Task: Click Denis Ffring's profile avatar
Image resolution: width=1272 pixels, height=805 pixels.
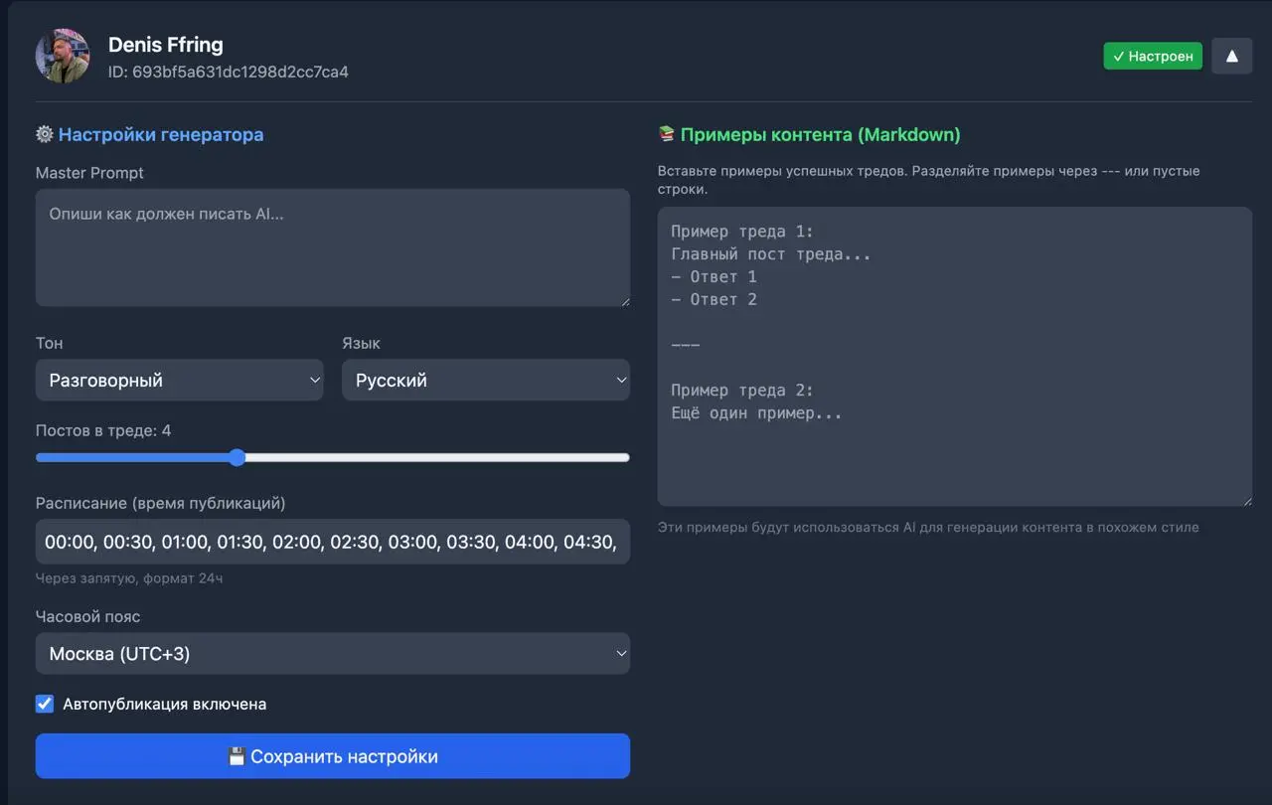Action: point(63,56)
